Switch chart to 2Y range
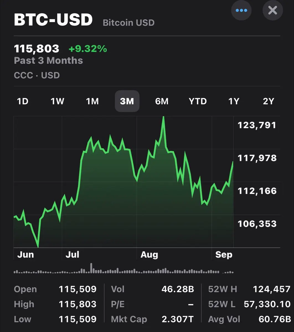 tap(268, 101)
